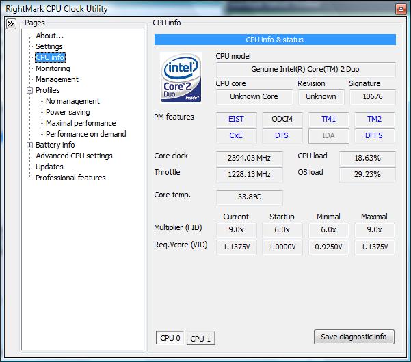Click the TM2 feature indicator
The width and height of the screenshot is (411, 362).
point(374,120)
